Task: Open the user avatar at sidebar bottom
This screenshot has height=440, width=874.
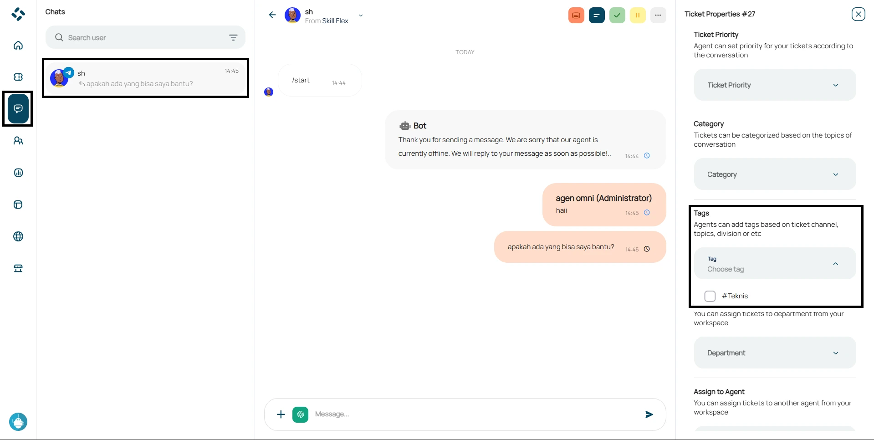Action: click(x=18, y=422)
